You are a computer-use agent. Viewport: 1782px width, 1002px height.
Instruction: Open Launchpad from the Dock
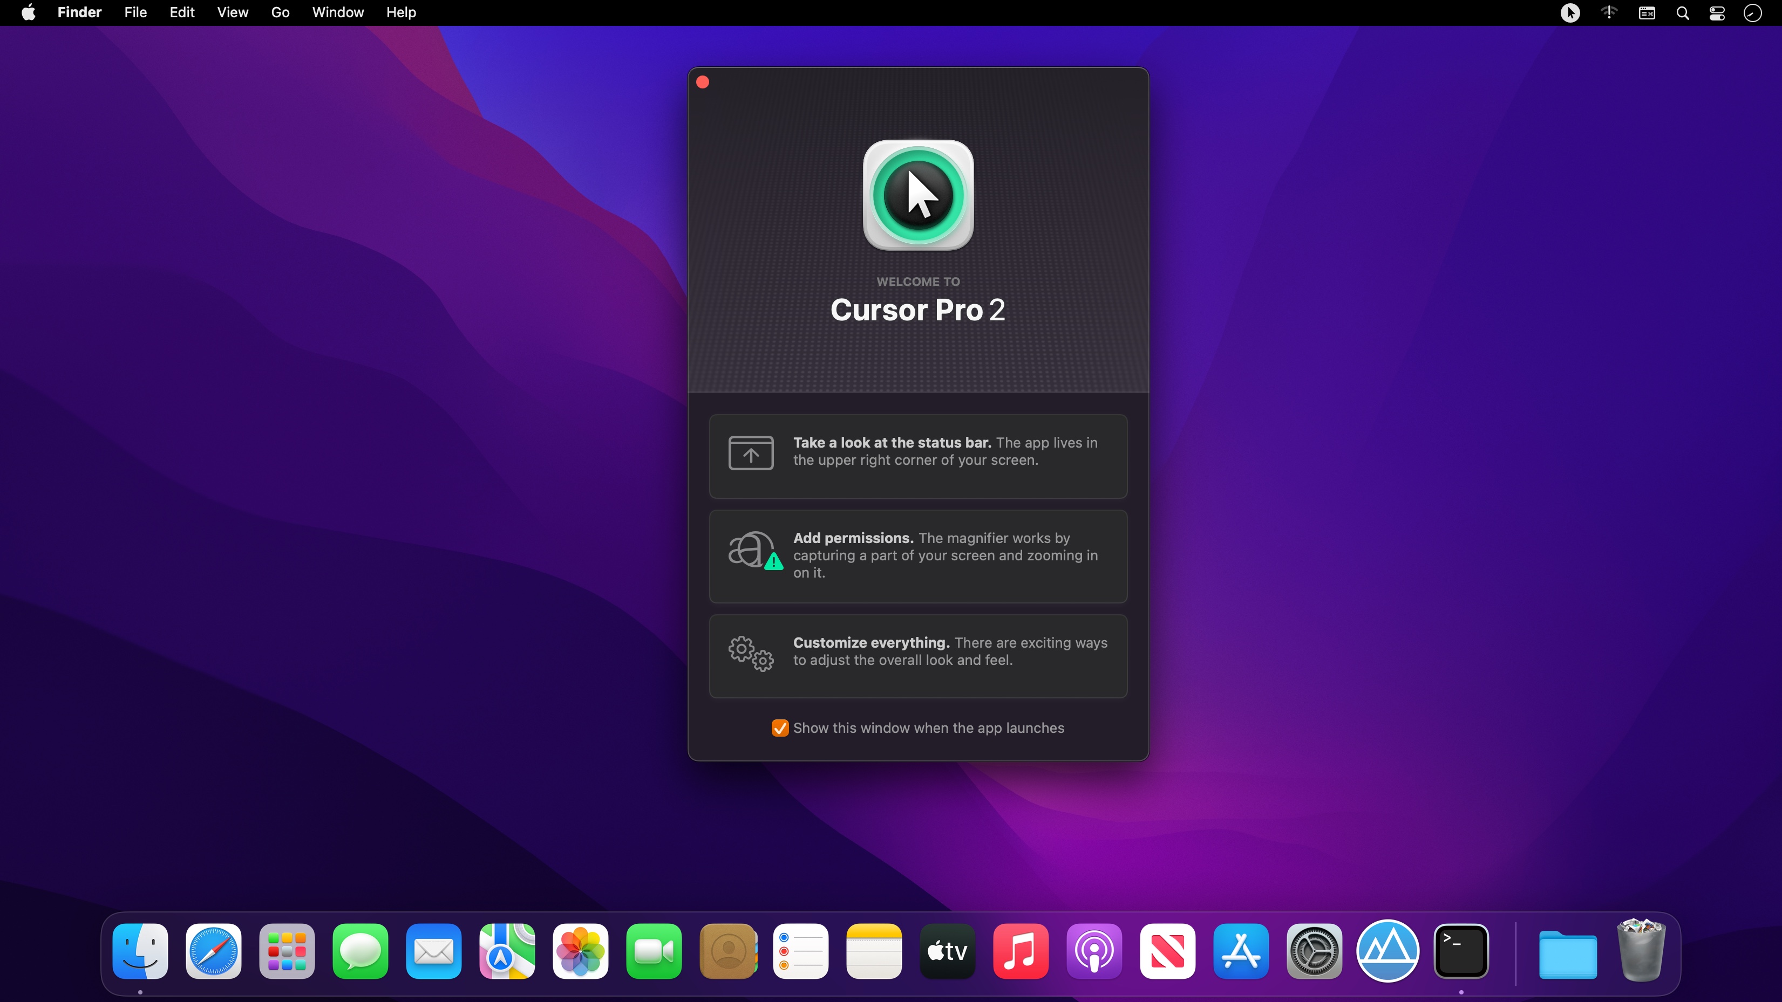pyautogui.click(x=287, y=951)
